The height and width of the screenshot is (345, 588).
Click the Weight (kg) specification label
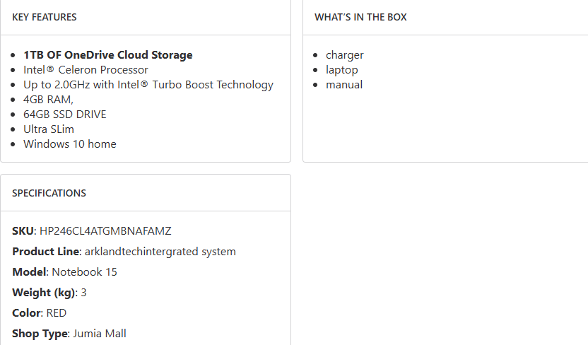(43, 293)
